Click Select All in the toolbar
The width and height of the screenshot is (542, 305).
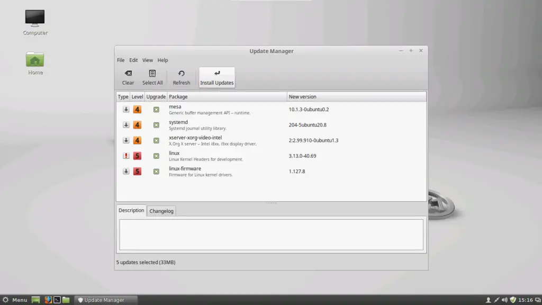(x=152, y=77)
